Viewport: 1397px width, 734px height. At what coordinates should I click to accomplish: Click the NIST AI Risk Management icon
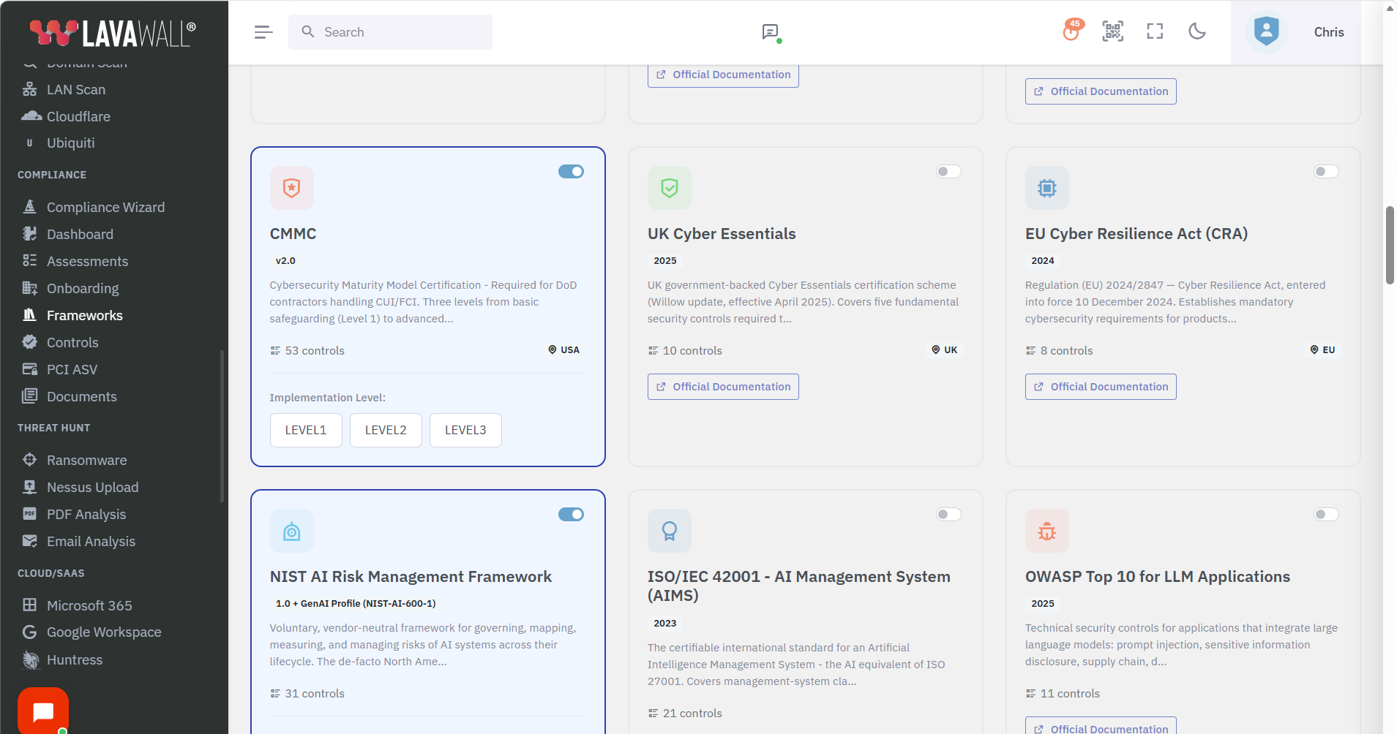291,531
